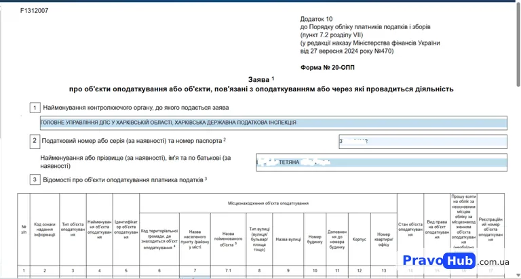The width and height of the screenshot is (521, 279).
Task: Click column number cell 5 in the table
Action: pyautogui.click(x=126, y=270)
